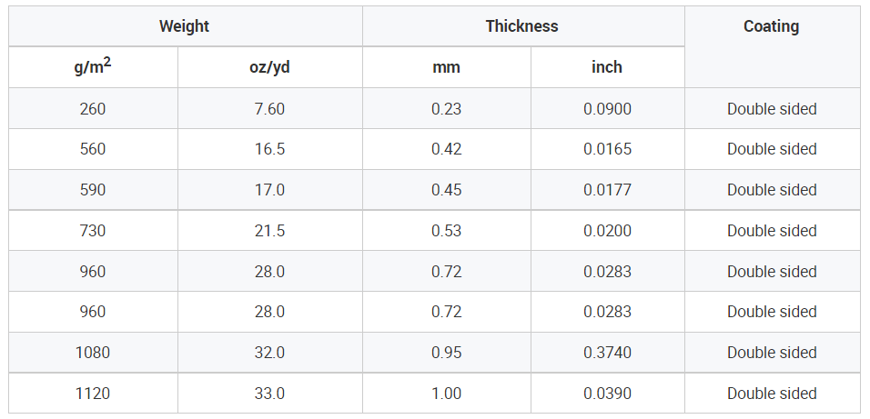Click the 730 g/m² cell
870x419 pixels.
93,231
